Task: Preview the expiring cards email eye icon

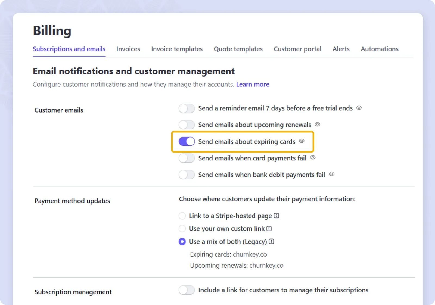Action: (x=302, y=141)
